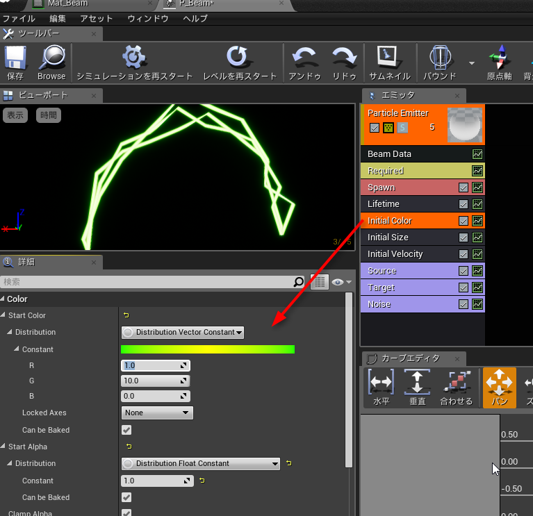Open the ウィンドウ menu
Viewport: 533px width, 516px height.
click(x=148, y=18)
